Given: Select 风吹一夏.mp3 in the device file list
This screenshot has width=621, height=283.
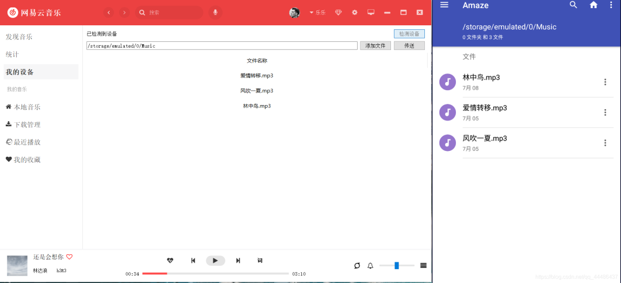Looking at the screenshot, I should coord(257,91).
